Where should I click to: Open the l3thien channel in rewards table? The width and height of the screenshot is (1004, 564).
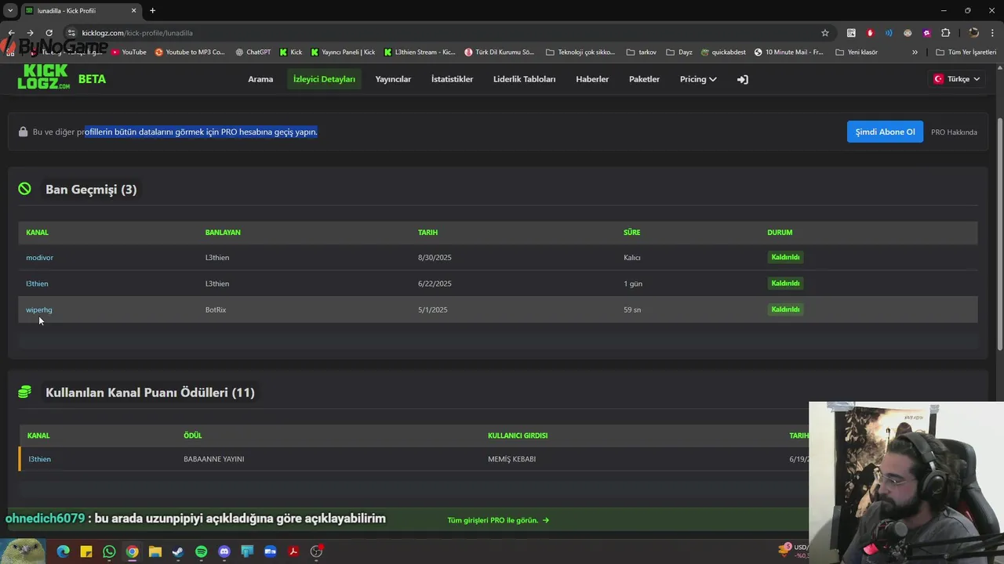[39, 459]
